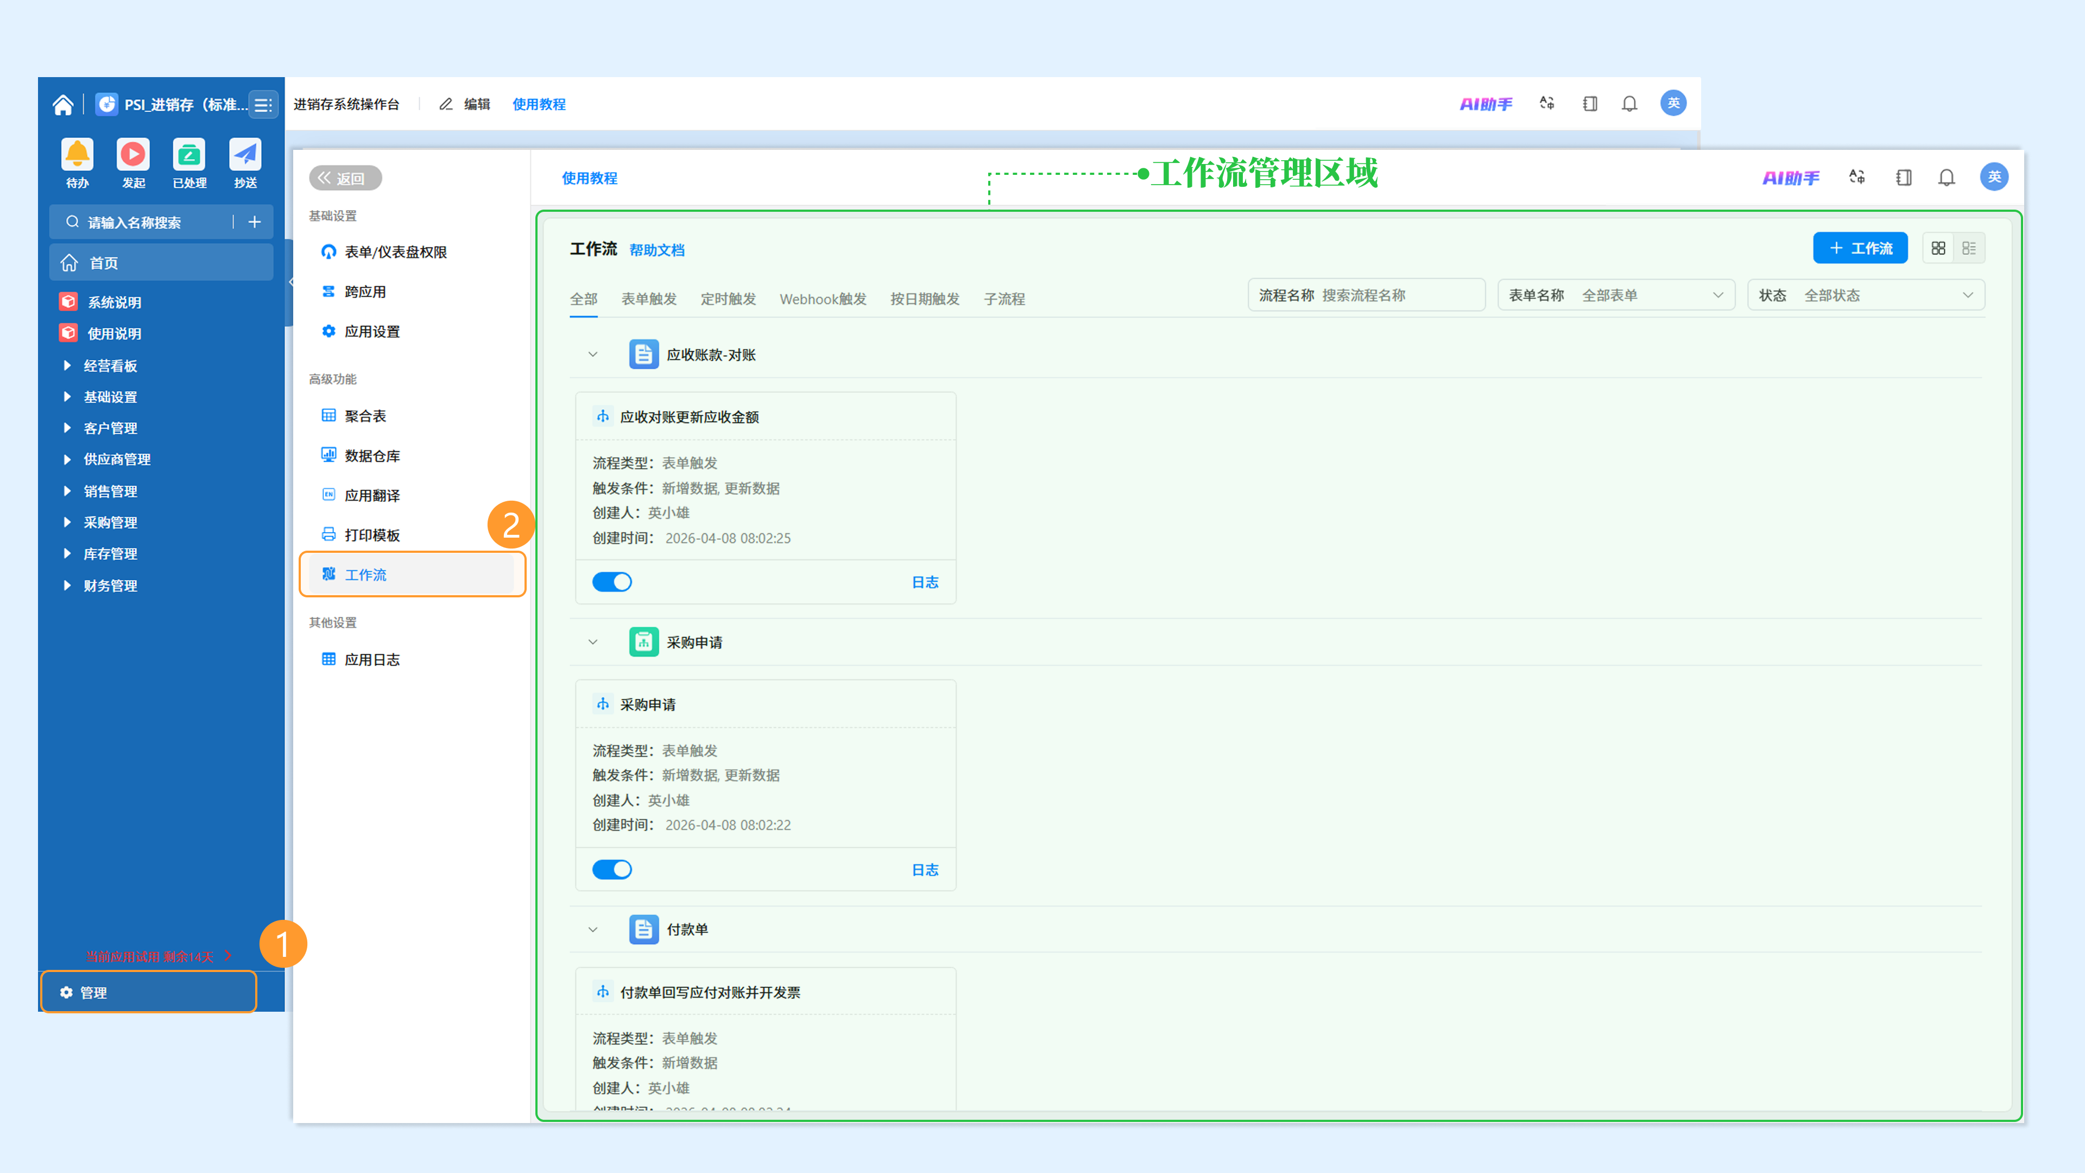
Task: Collapse the 应收账款-对账 group
Action: pyautogui.click(x=592, y=355)
